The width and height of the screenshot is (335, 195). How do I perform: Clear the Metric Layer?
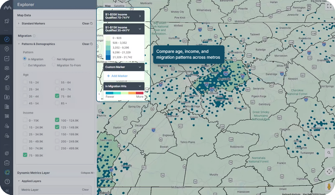coord(85,190)
